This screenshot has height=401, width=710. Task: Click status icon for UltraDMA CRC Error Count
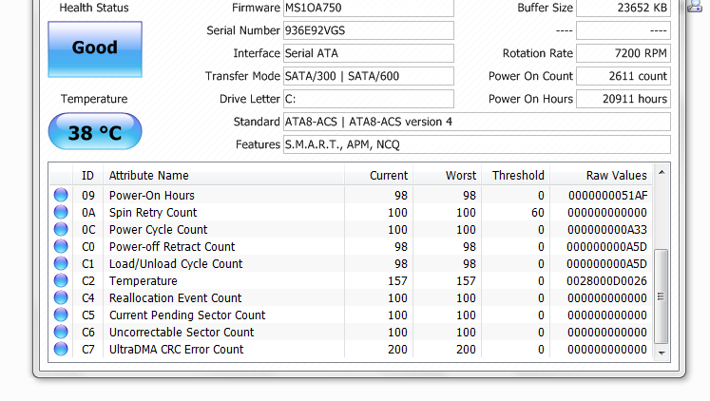[x=61, y=349]
